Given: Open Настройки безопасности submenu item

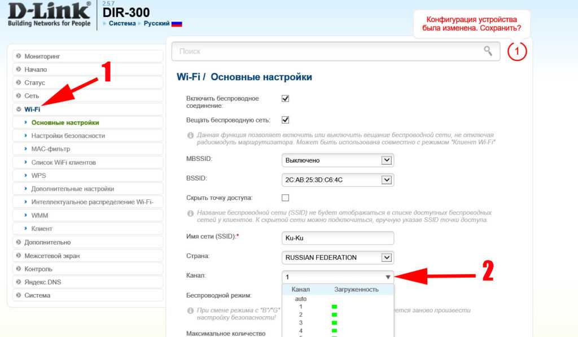Looking at the screenshot, I should (68, 135).
